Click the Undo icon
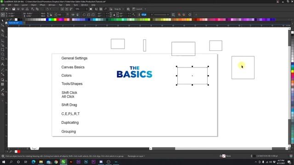This screenshot has width=294, height=165. (47, 9)
